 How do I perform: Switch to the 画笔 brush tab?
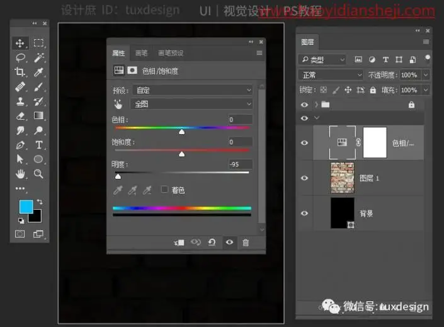[x=141, y=53]
